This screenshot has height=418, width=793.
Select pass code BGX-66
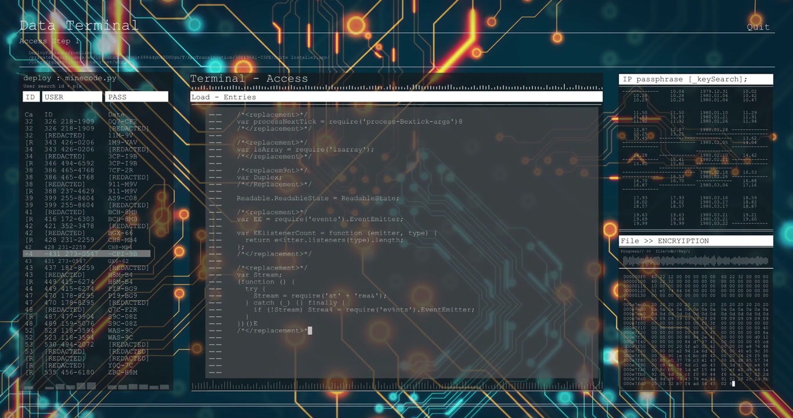click(121, 233)
